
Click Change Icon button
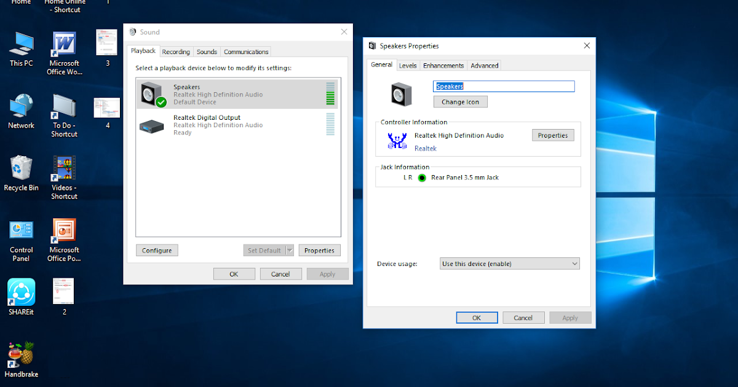460,102
